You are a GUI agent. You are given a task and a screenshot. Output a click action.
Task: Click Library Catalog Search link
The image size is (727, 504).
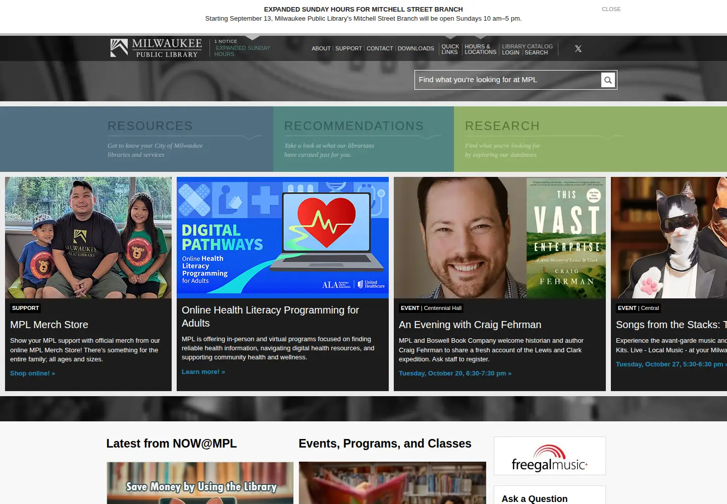point(536,52)
